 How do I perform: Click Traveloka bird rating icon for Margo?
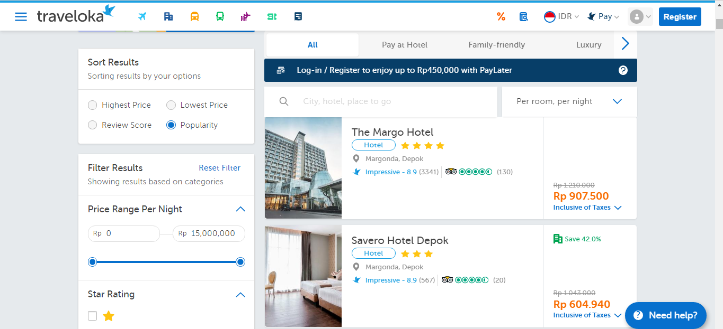[356, 172]
